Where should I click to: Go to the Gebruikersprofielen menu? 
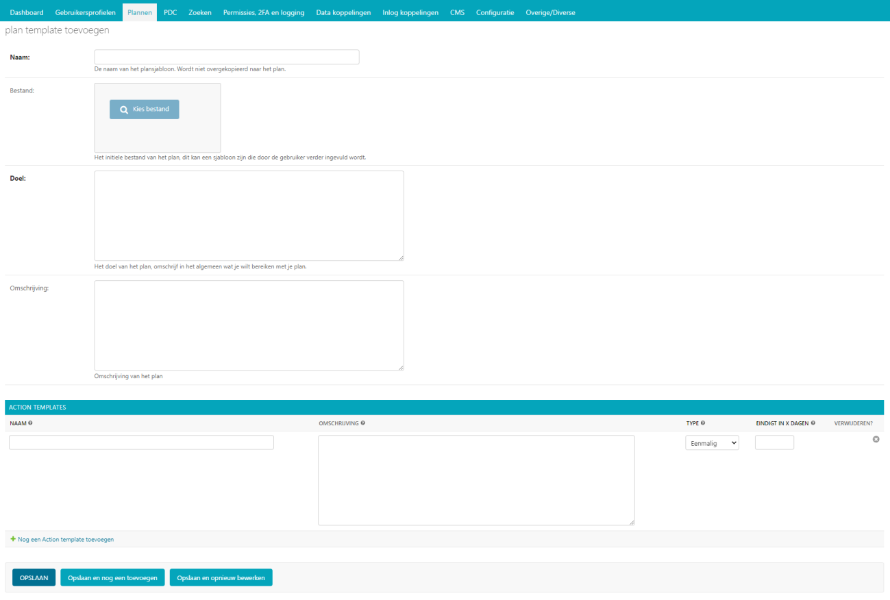[86, 12]
